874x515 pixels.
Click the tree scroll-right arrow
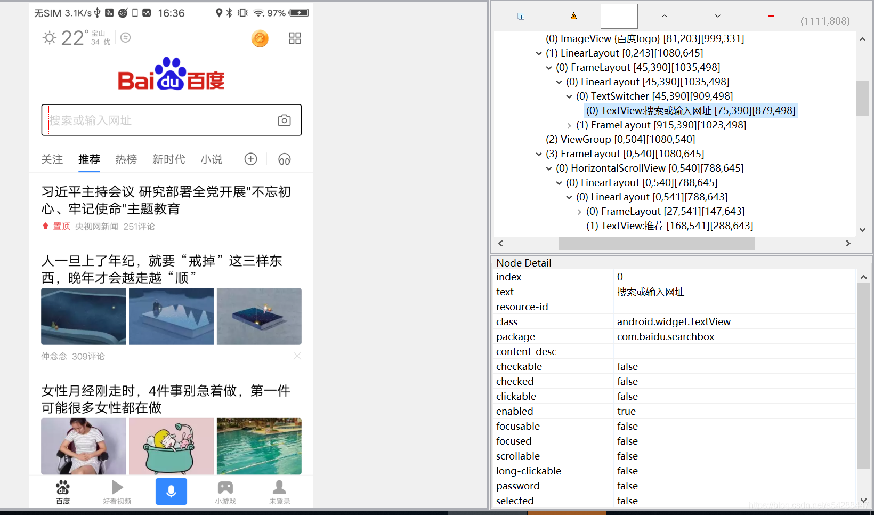tap(848, 243)
